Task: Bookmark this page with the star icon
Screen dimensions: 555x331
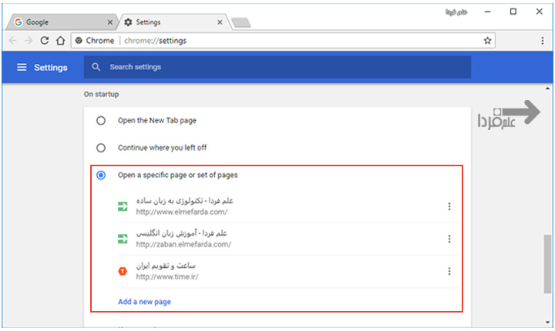Action: point(487,40)
